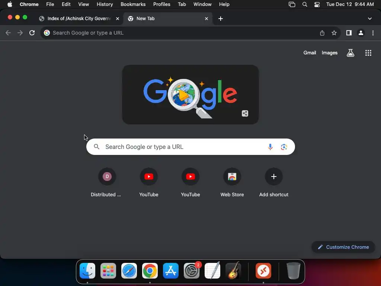The image size is (381, 286).
Task: Open the File menu
Action: pos(50,4)
